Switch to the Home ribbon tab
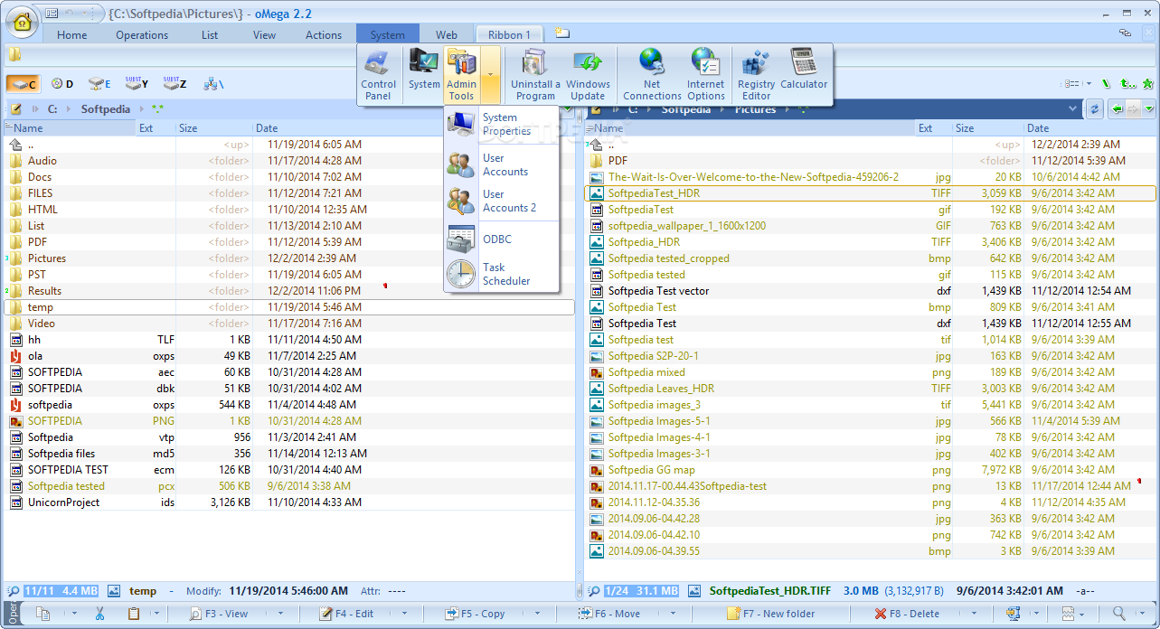 [72, 35]
